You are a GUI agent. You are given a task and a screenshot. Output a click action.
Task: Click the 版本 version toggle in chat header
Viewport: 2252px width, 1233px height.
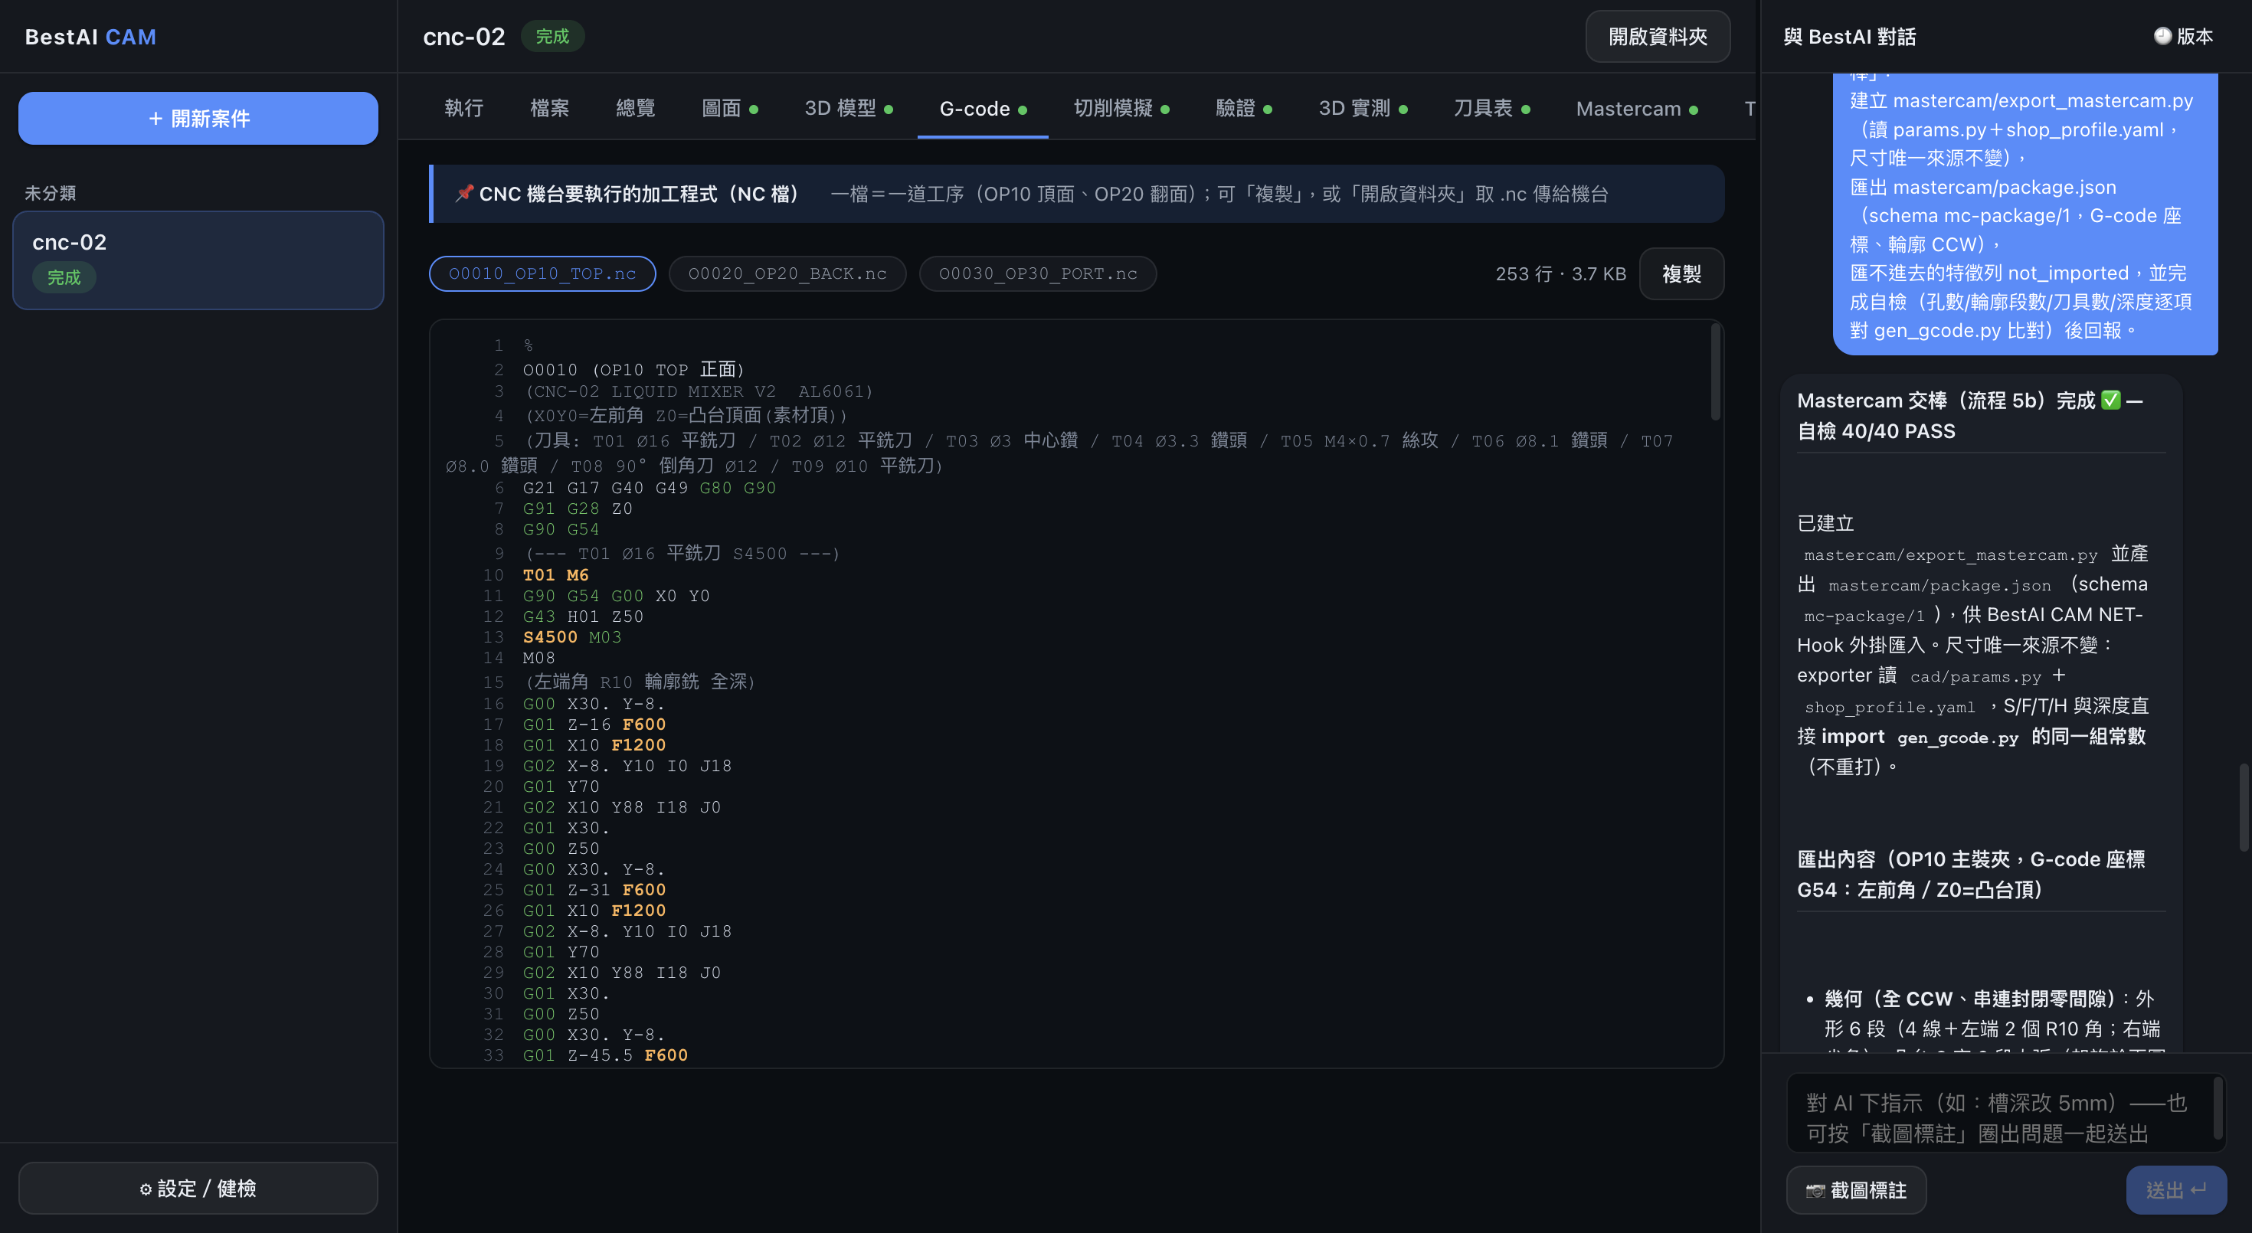2183,37
